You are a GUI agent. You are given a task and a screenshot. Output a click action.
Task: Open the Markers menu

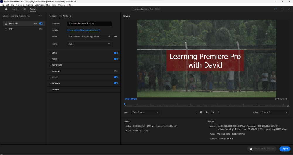click(x=30, y=5)
